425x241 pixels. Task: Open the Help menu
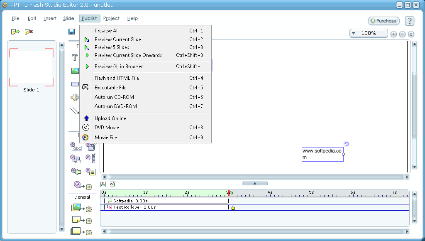132,18
